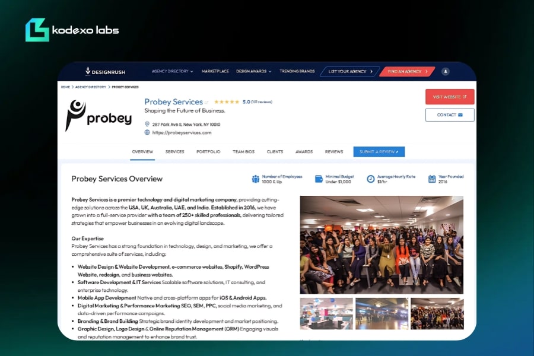
Task: Click the verified badge beside Probey Services
Action: [x=206, y=102]
